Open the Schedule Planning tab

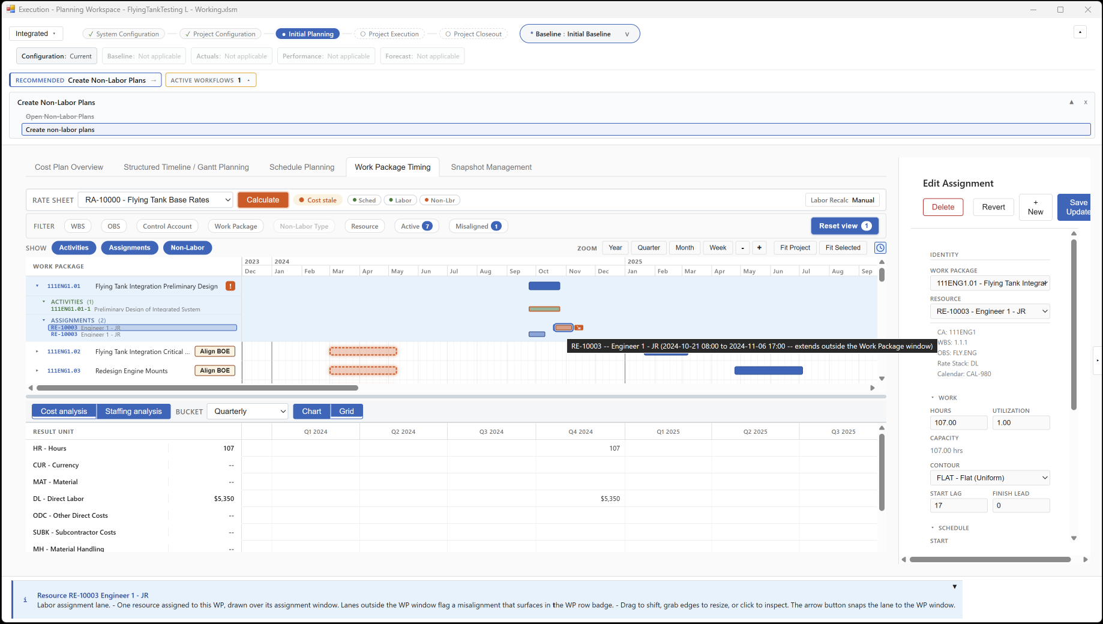[x=302, y=167]
